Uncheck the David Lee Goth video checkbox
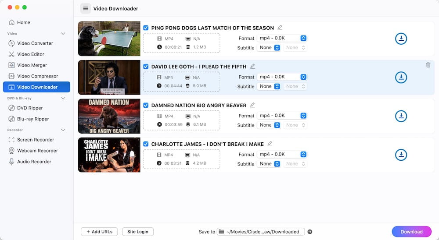Image resolution: width=439 pixels, height=240 pixels. tap(146, 67)
